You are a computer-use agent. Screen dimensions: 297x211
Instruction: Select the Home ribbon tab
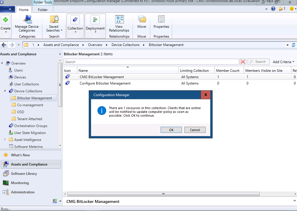coord(24,10)
